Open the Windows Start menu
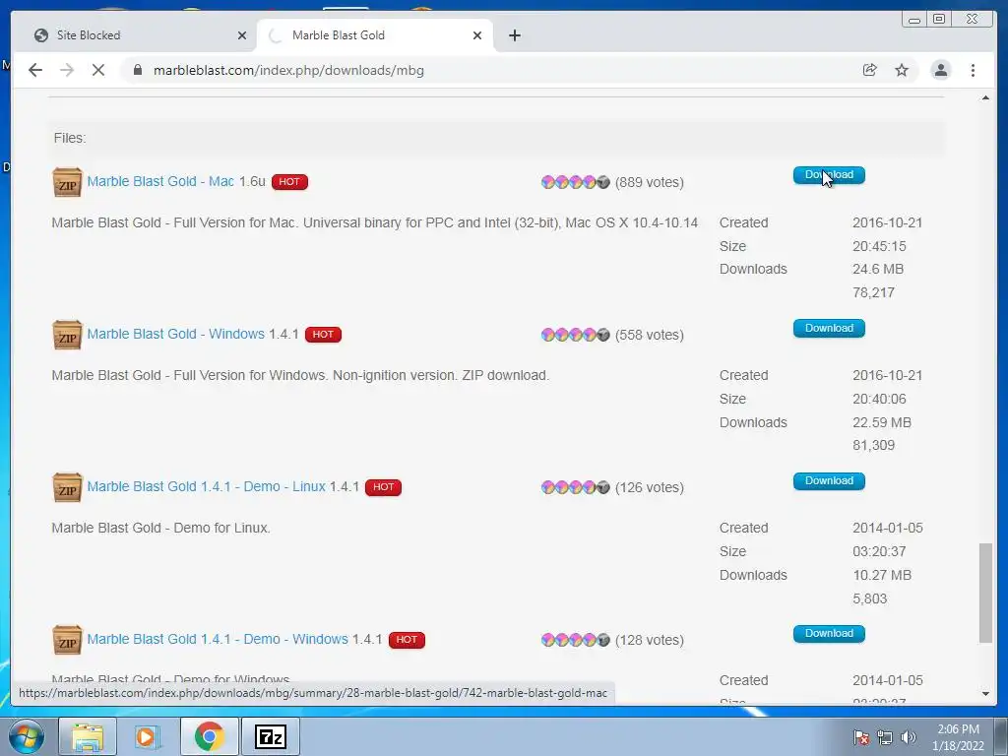 27,736
